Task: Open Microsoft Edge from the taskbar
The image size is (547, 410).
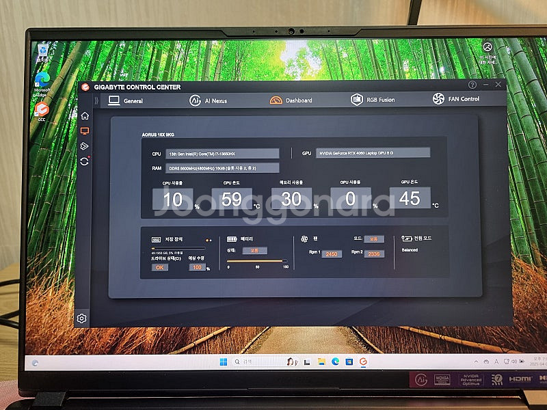Action: click(335, 362)
